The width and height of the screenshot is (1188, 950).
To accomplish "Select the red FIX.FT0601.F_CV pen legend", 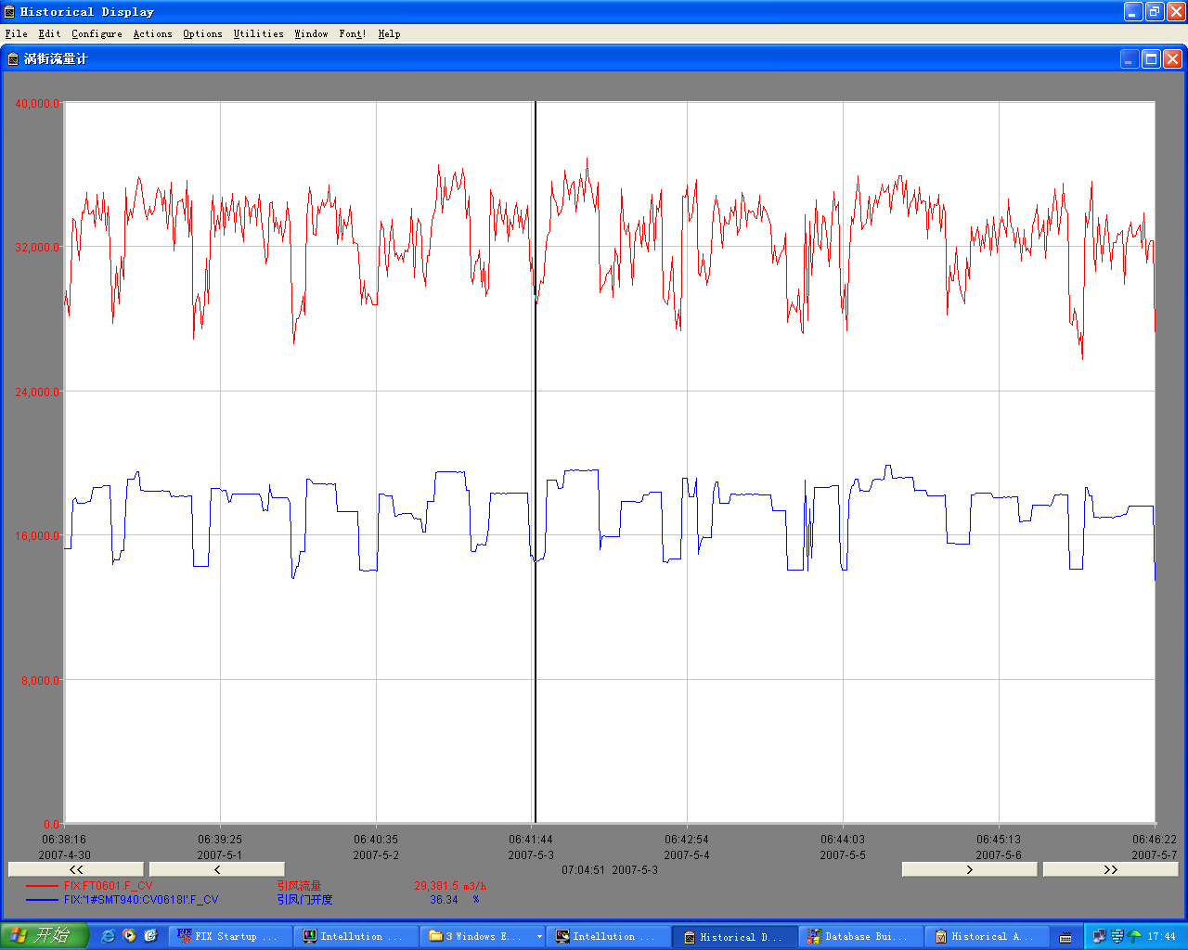I will point(108,886).
